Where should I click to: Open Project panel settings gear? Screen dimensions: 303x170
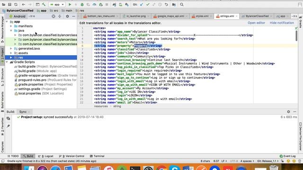67,17
